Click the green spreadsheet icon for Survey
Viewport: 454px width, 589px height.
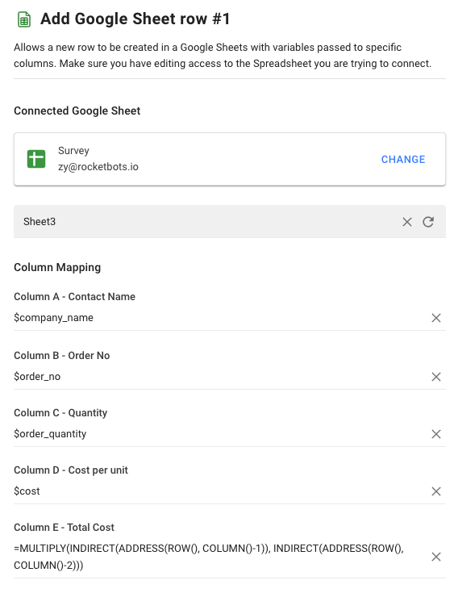pyautogui.click(x=36, y=159)
